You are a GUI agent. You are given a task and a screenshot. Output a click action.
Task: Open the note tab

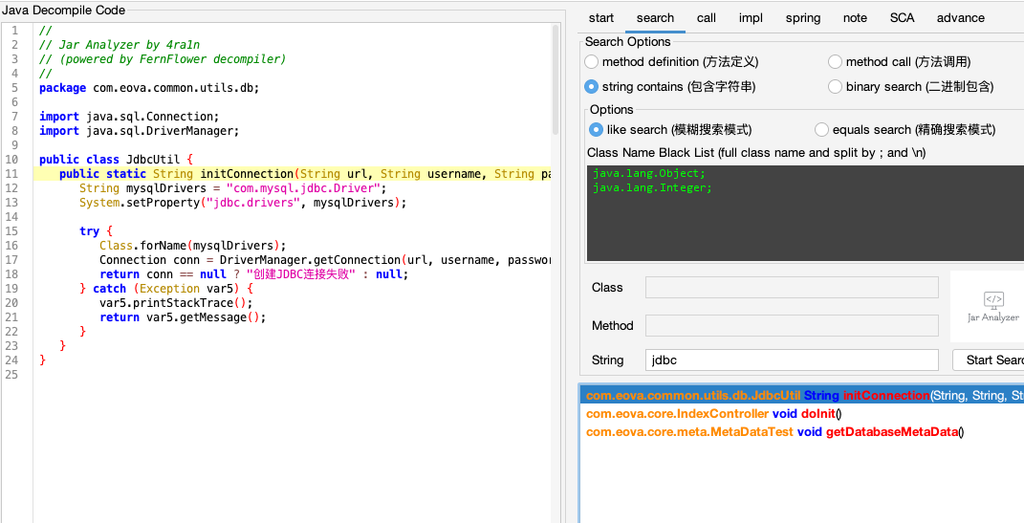(855, 18)
